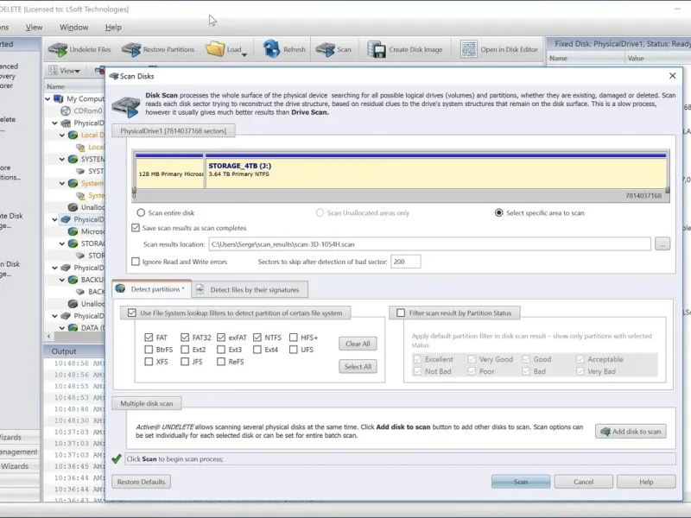Select the 128 MB Primary Microsoft partition block
691x518 pixels.
169,170
